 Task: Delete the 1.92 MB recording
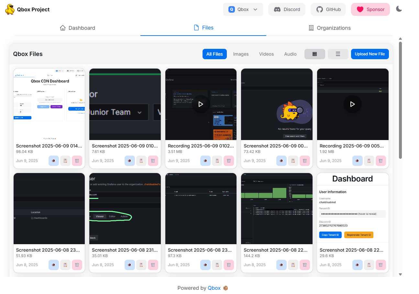tap(381, 161)
